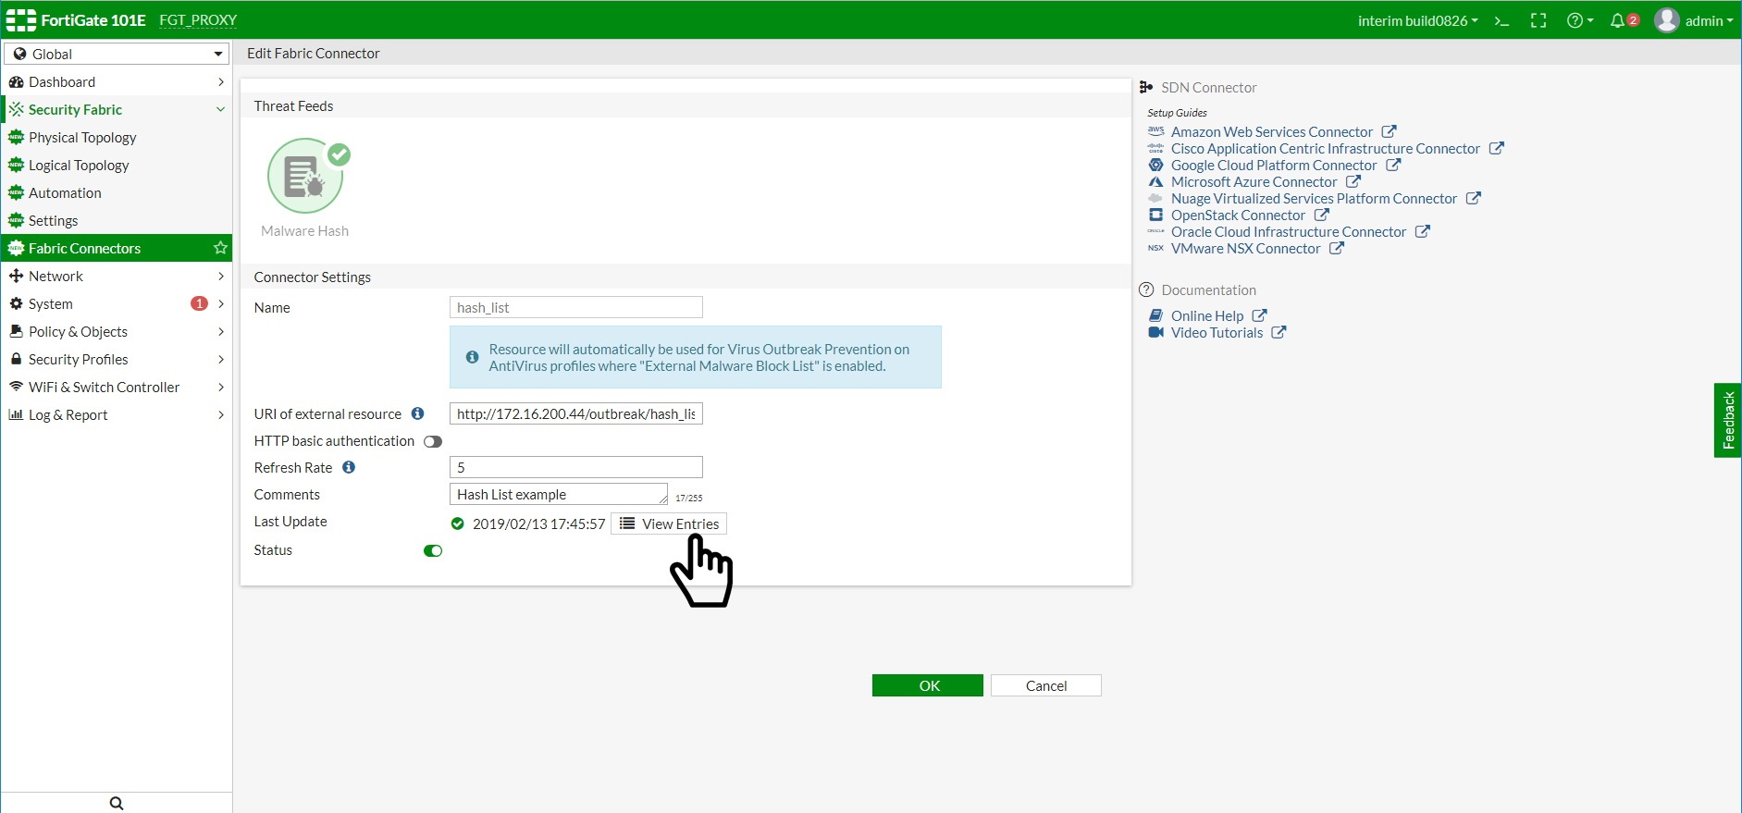
Task: Open the Online Help link
Action: 1207,315
